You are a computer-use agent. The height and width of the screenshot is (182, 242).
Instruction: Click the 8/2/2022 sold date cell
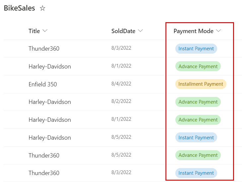121,101
